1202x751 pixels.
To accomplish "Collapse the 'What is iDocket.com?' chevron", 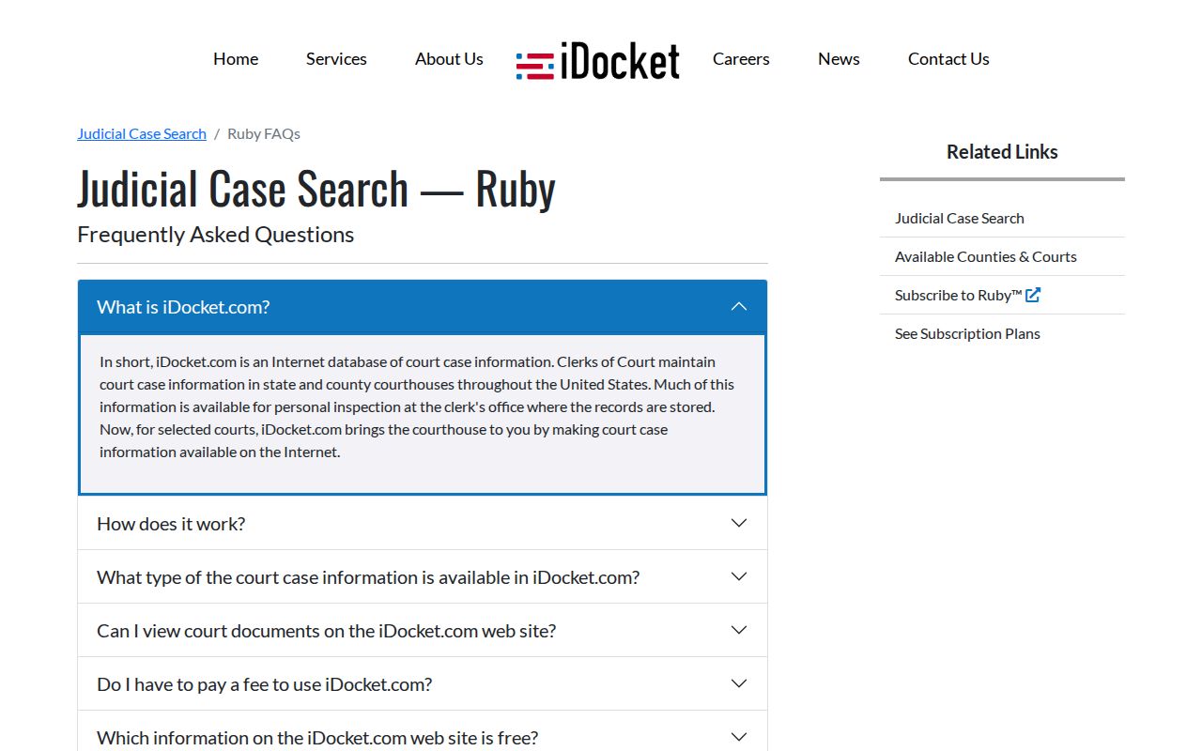I will tap(739, 307).
